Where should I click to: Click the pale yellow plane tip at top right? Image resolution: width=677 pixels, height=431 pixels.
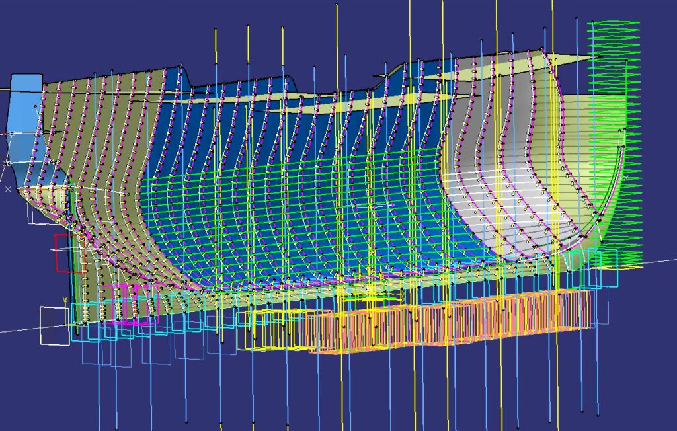click(582, 58)
